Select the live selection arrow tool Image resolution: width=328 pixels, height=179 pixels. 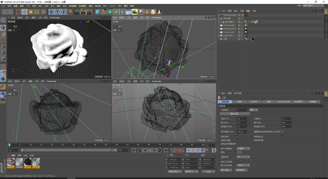(19, 12)
